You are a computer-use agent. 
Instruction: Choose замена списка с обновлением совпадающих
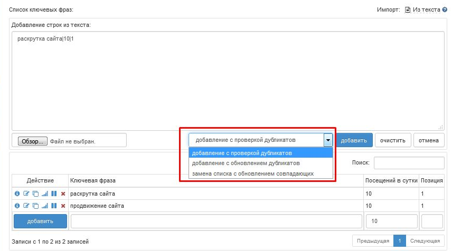tap(252, 173)
